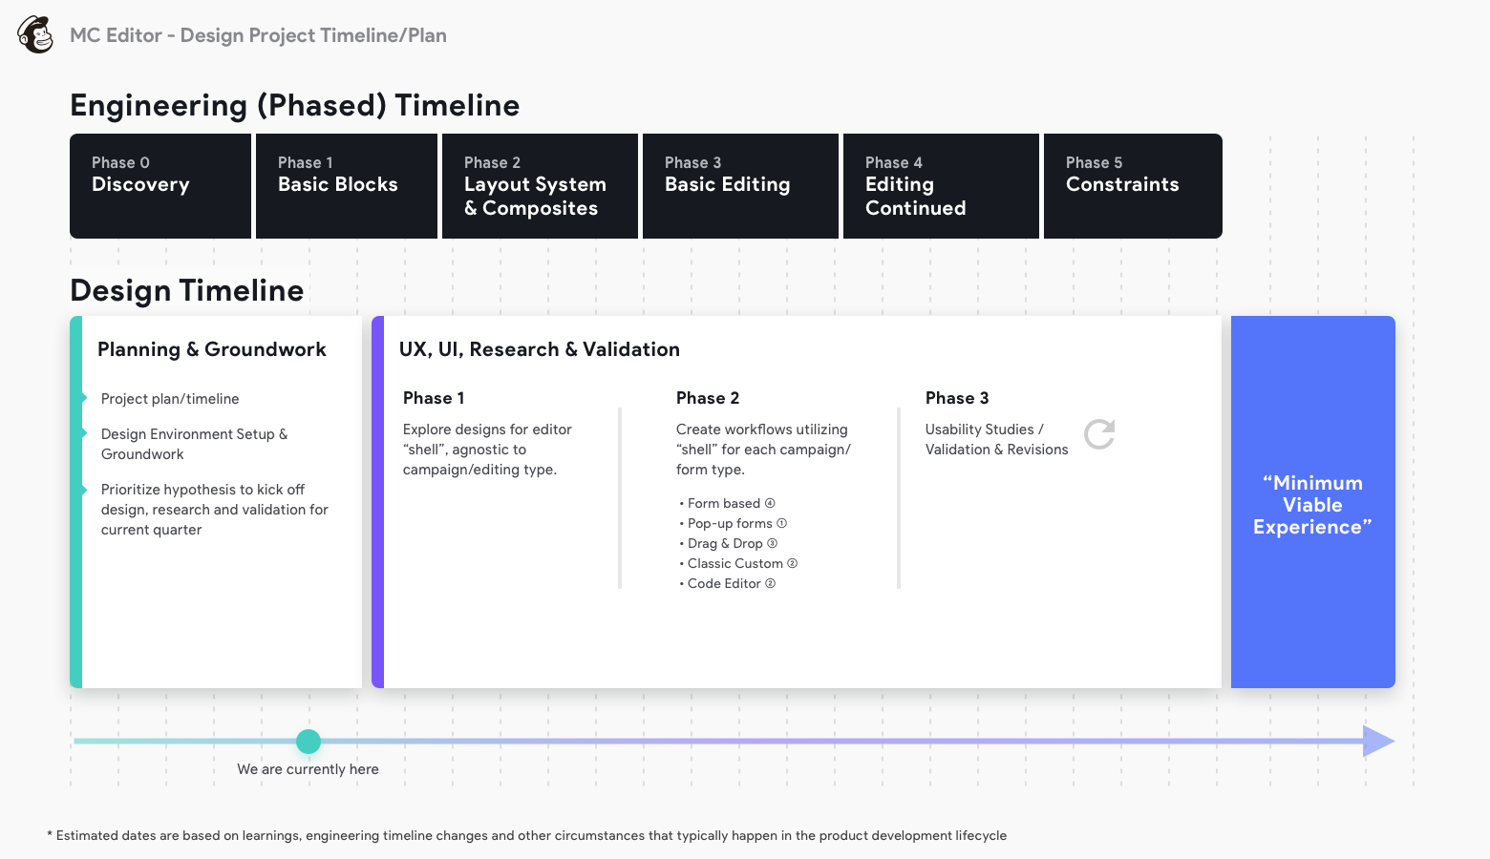
Task: Click the Mailchimp monkey logo
Action: point(35,35)
